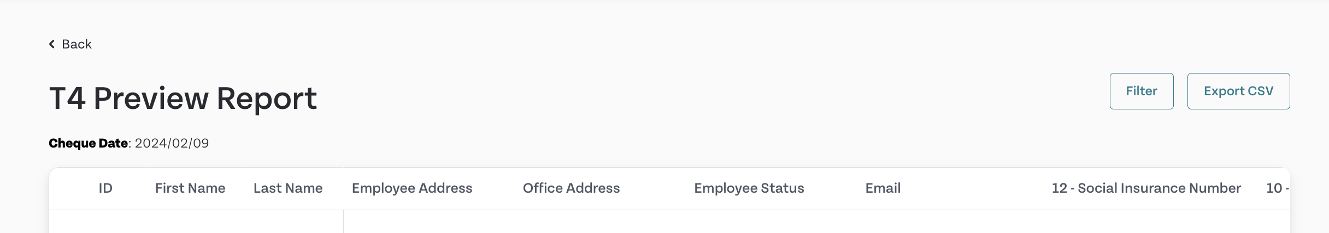
Task: Click the Last Name column header
Action: pos(288,188)
